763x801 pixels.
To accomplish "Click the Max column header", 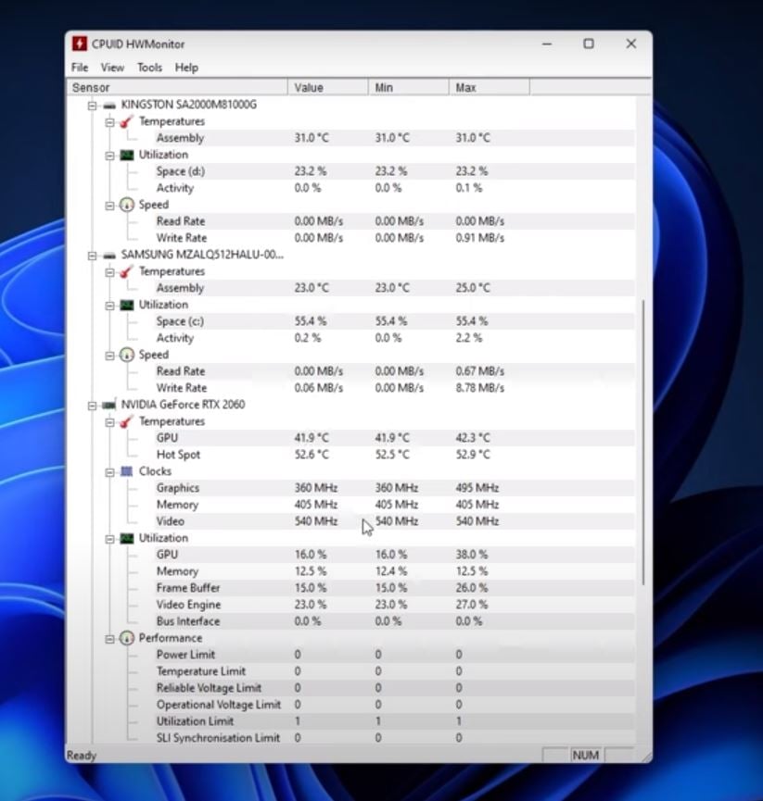I will (x=490, y=87).
